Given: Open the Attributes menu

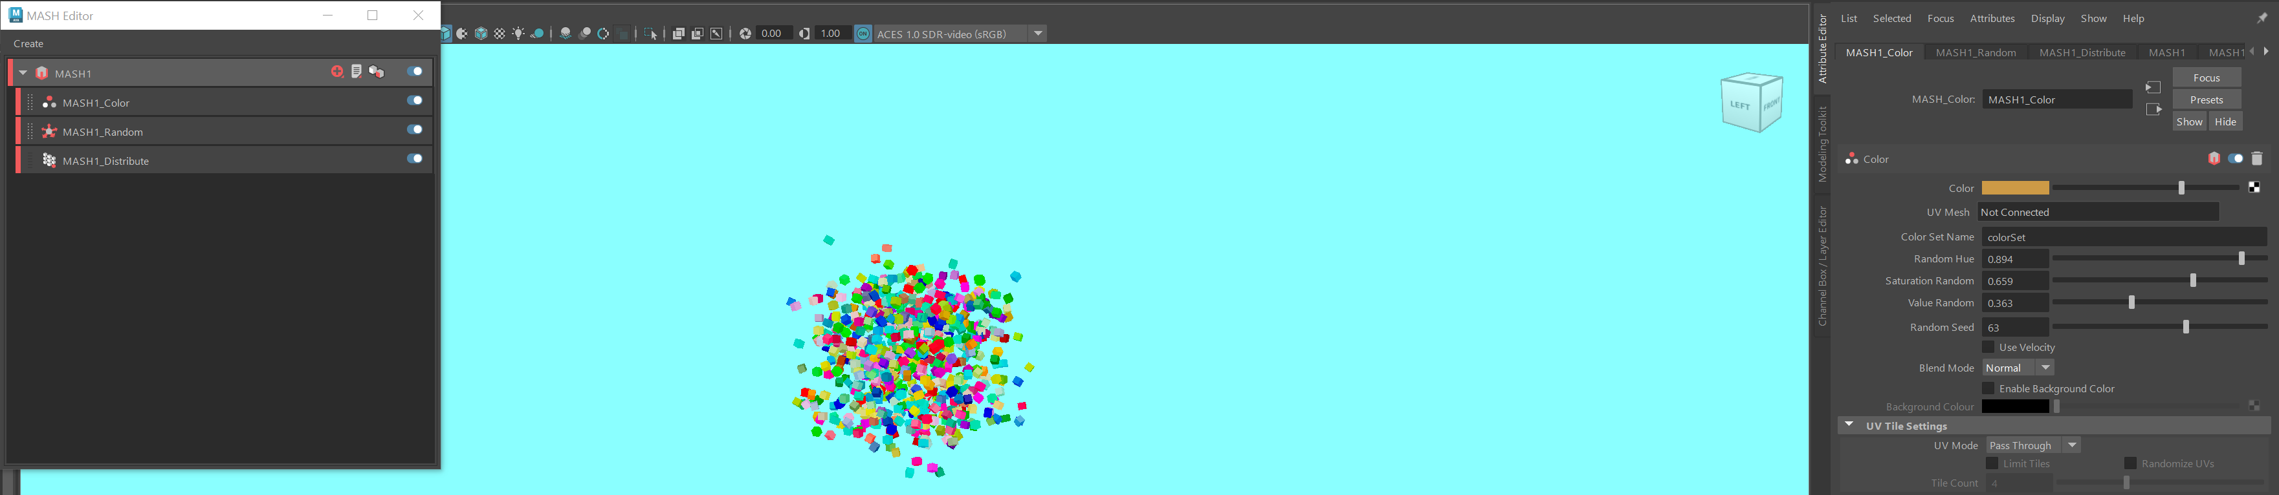Looking at the screenshot, I should (1992, 19).
